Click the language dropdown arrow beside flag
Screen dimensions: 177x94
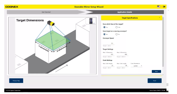pyautogui.click(x=161, y=7)
